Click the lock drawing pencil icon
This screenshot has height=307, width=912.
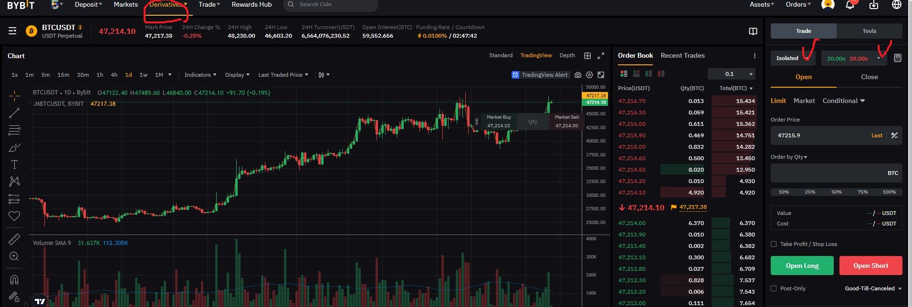click(14, 297)
